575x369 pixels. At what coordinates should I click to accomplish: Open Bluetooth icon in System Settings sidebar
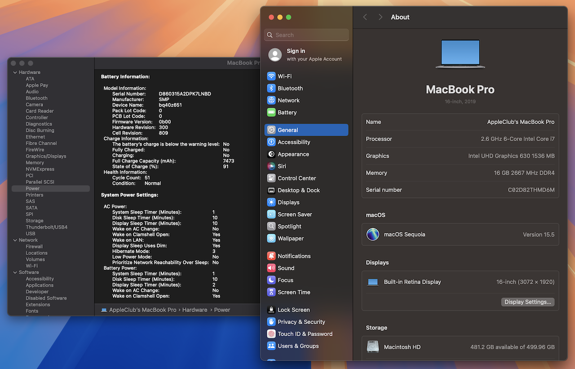(271, 89)
